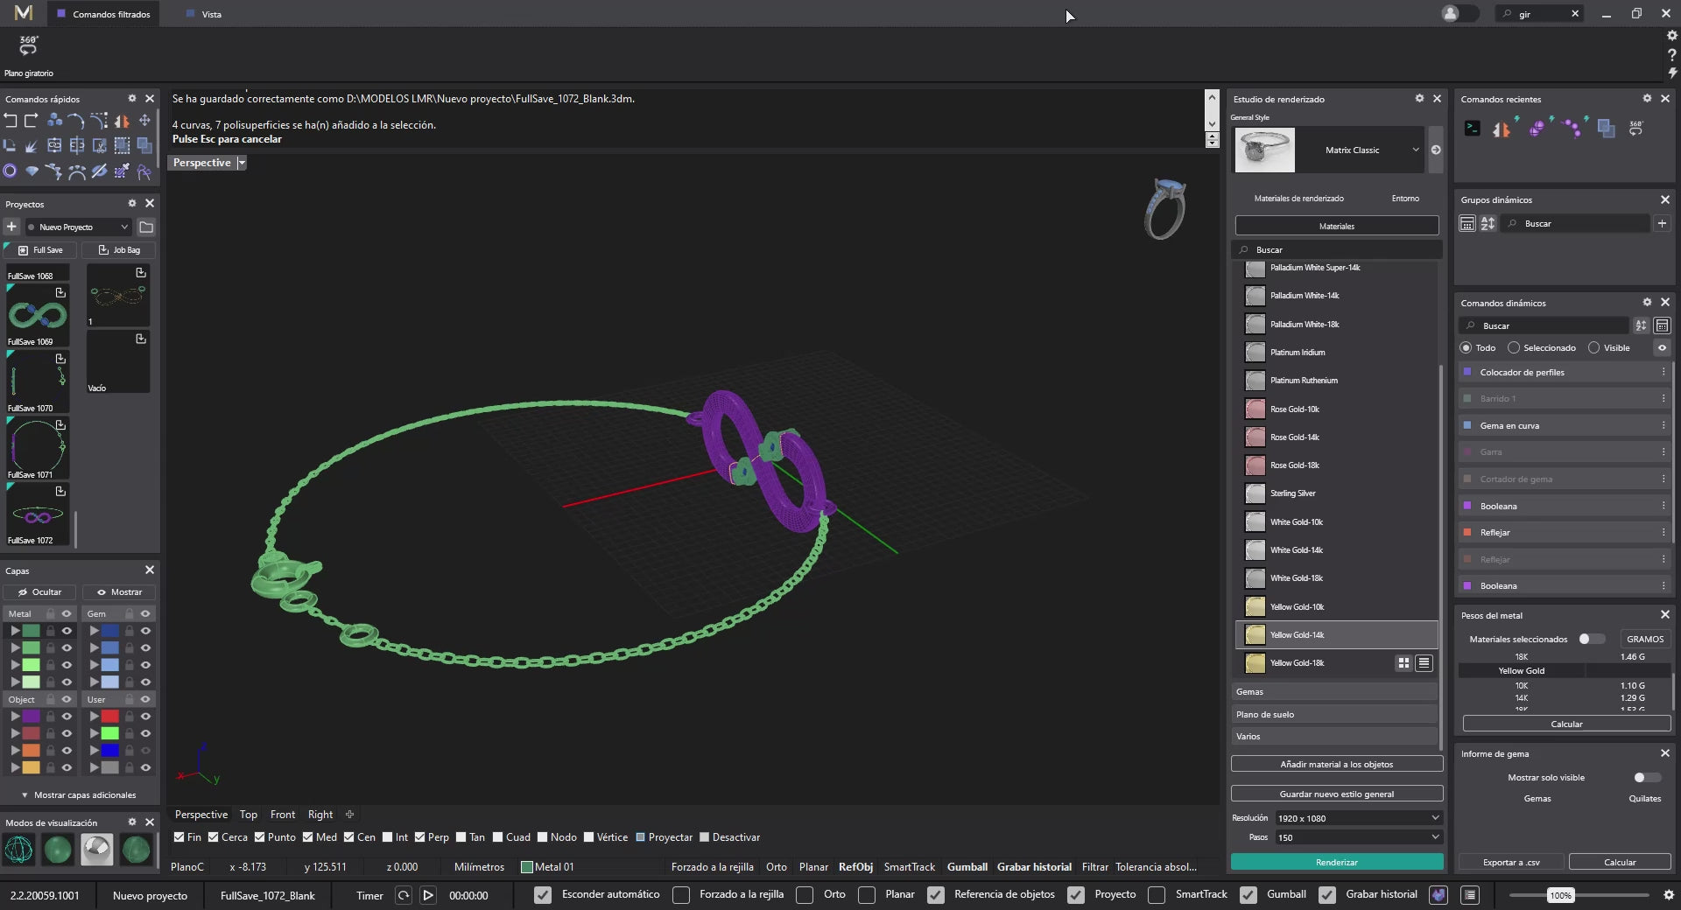Image resolution: width=1681 pixels, height=910 pixels.
Task: Switch materials list to grid view icon
Action: 1403,663
